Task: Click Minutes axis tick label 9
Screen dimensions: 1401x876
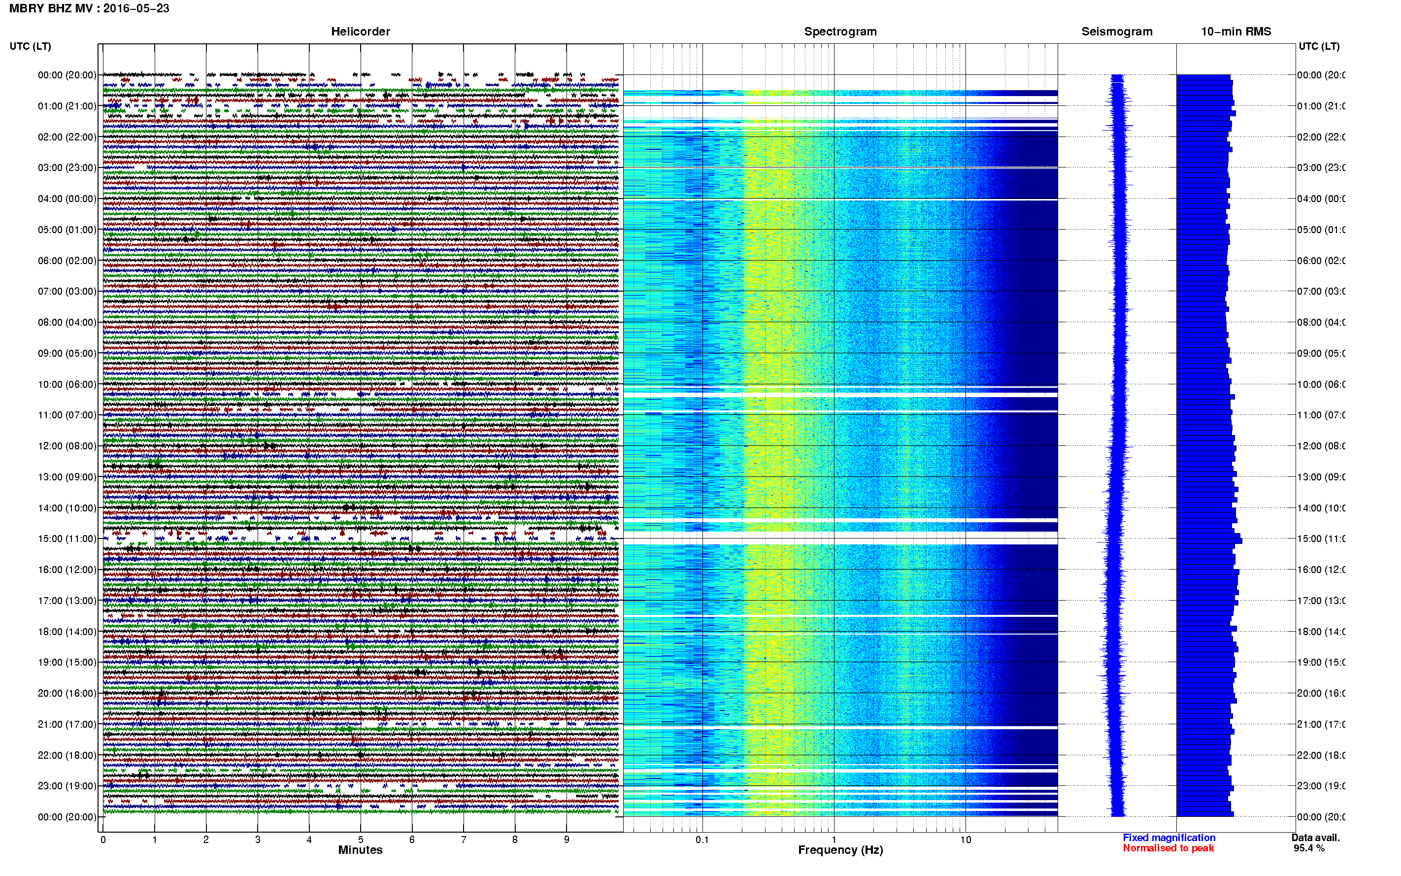Action: [567, 840]
